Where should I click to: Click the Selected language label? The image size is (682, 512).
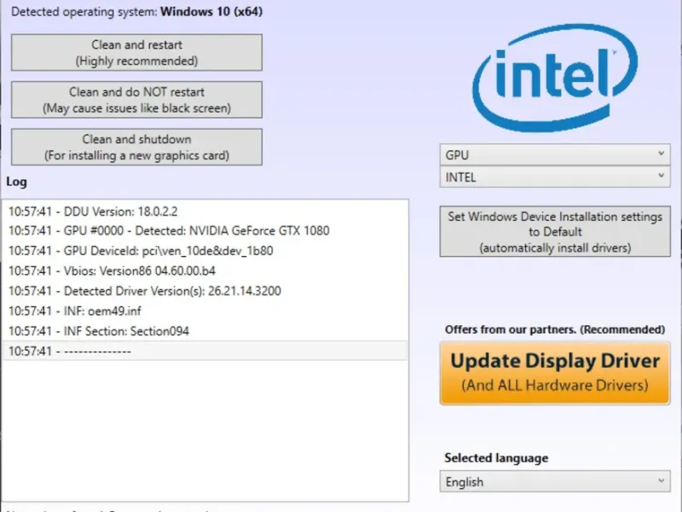click(495, 458)
